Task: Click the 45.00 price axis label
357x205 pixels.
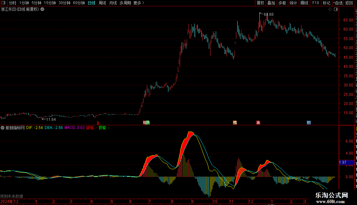Action: point(348,57)
